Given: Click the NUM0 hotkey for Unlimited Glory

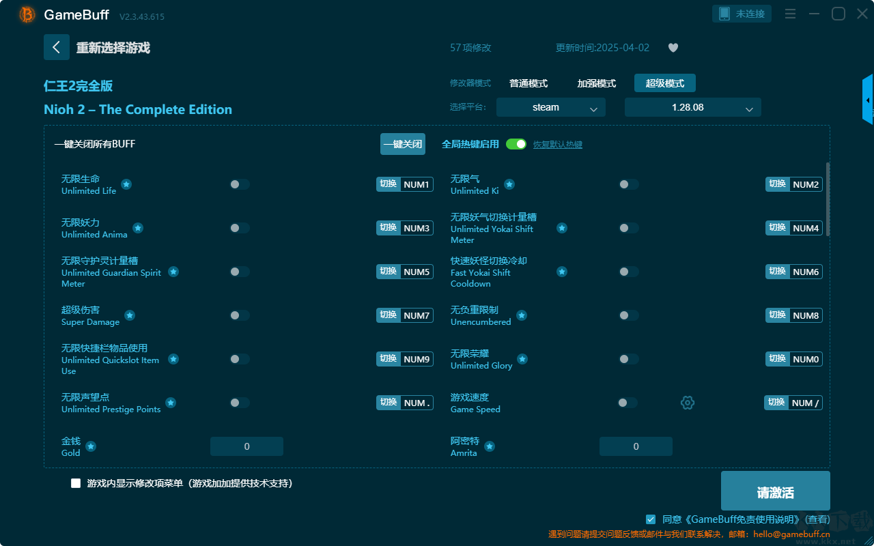Looking at the screenshot, I should pos(794,359).
